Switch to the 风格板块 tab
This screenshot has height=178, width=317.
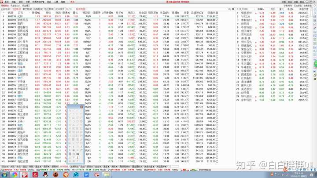[38, 9]
